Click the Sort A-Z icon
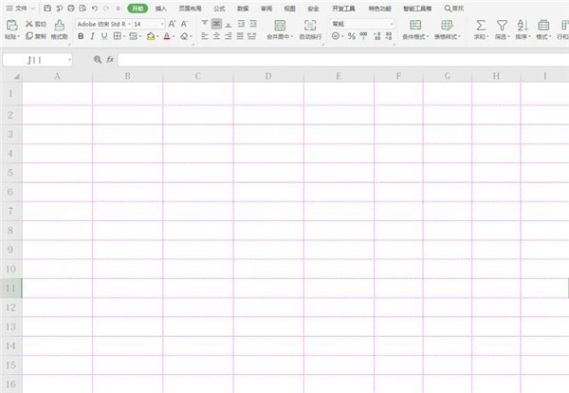The width and height of the screenshot is (569, 393). click(x=523, y=25)
